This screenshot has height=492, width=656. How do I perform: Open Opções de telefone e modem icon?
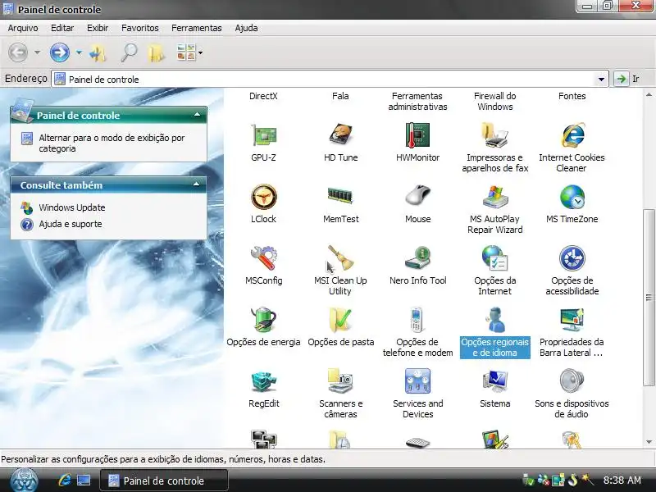click(417, 320)
